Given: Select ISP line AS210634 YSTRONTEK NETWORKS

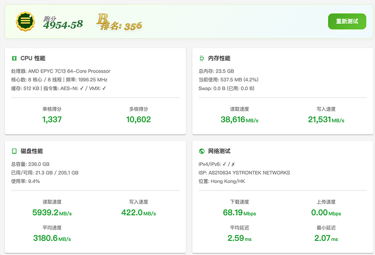Looking at the screenshot, I should pyautogui.click(x=244, y=173).
